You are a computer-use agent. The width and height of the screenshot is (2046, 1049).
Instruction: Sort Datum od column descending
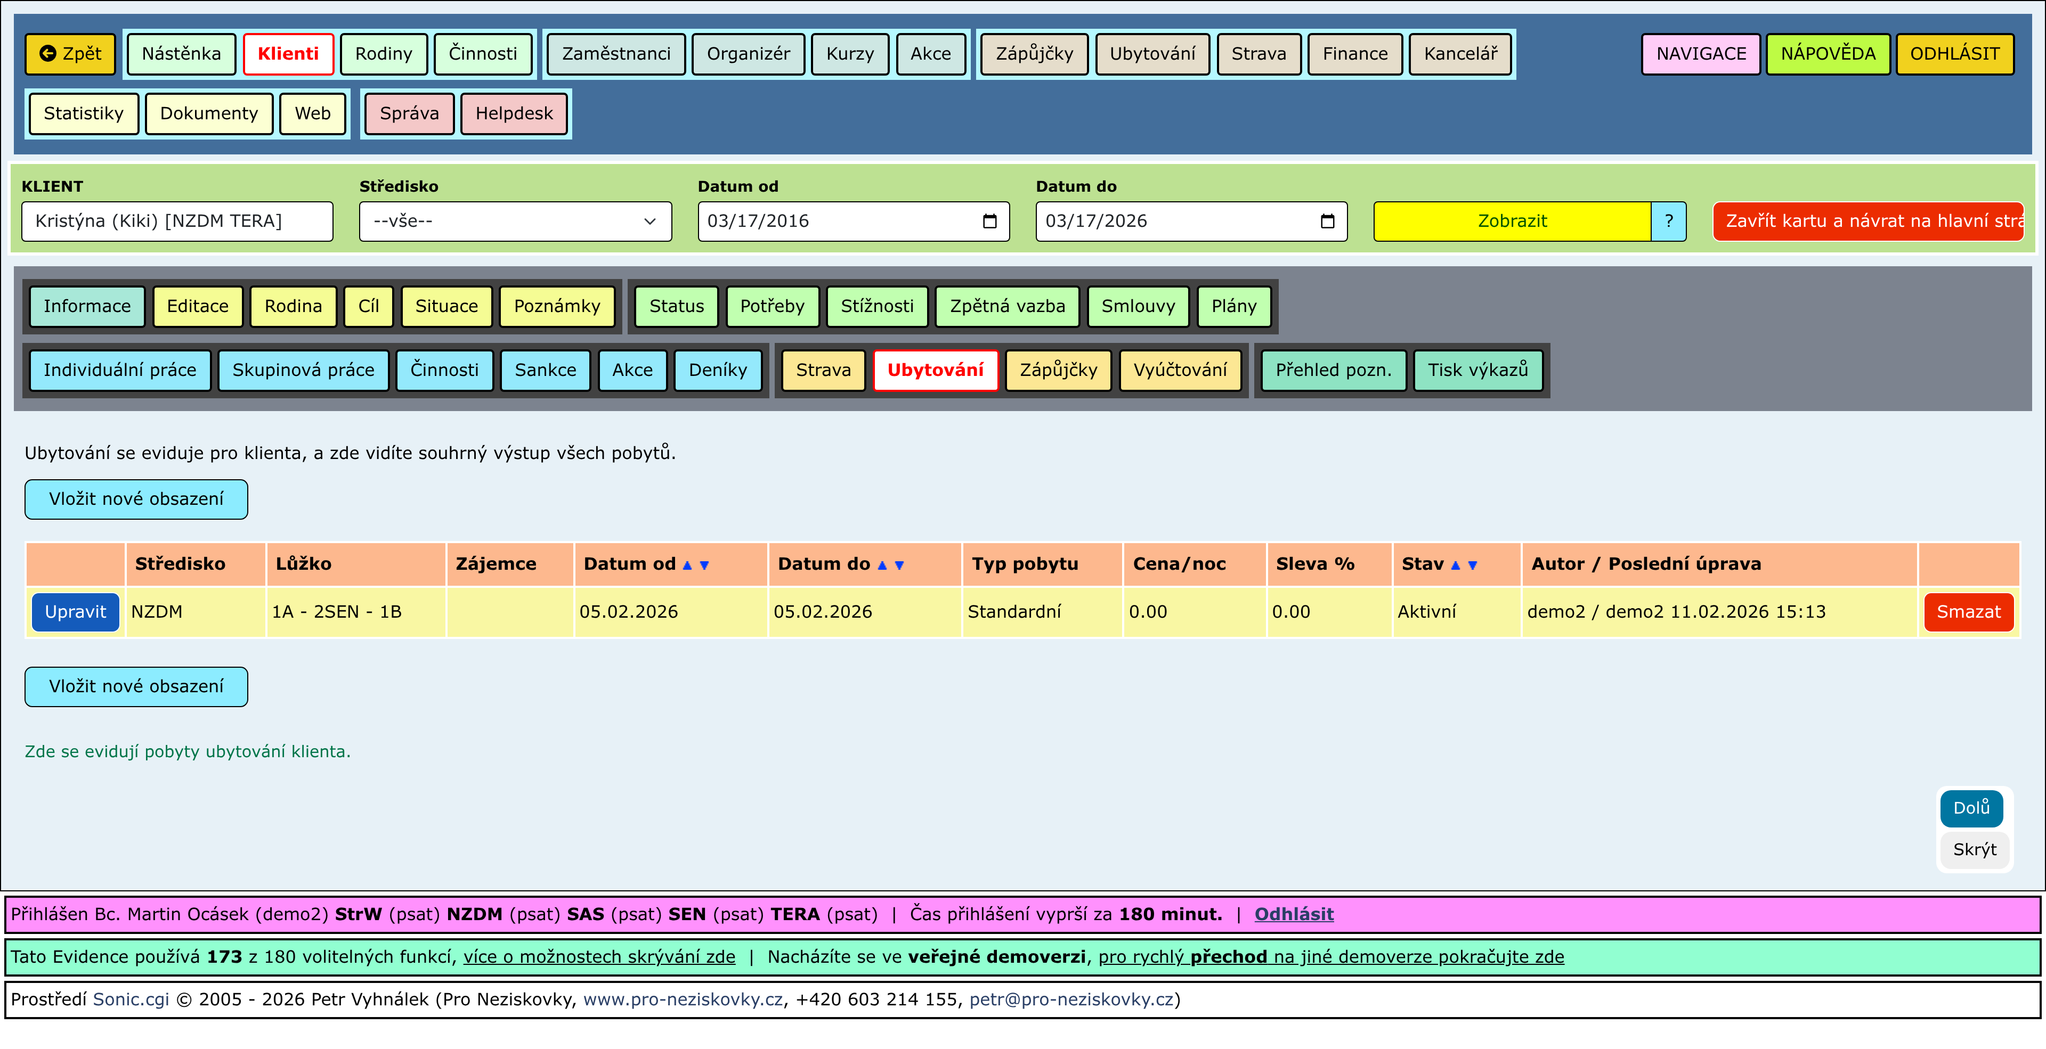[704, 565]
